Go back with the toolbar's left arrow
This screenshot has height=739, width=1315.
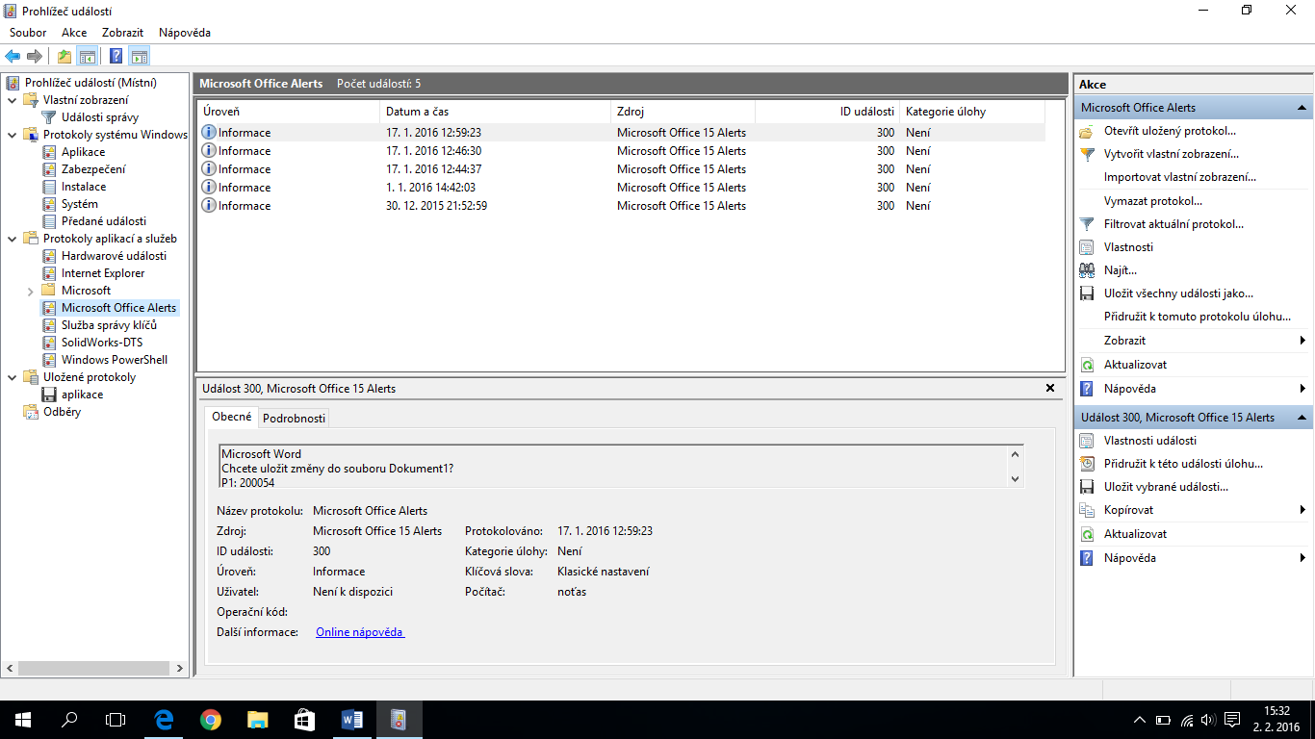[x=13, y=56]
